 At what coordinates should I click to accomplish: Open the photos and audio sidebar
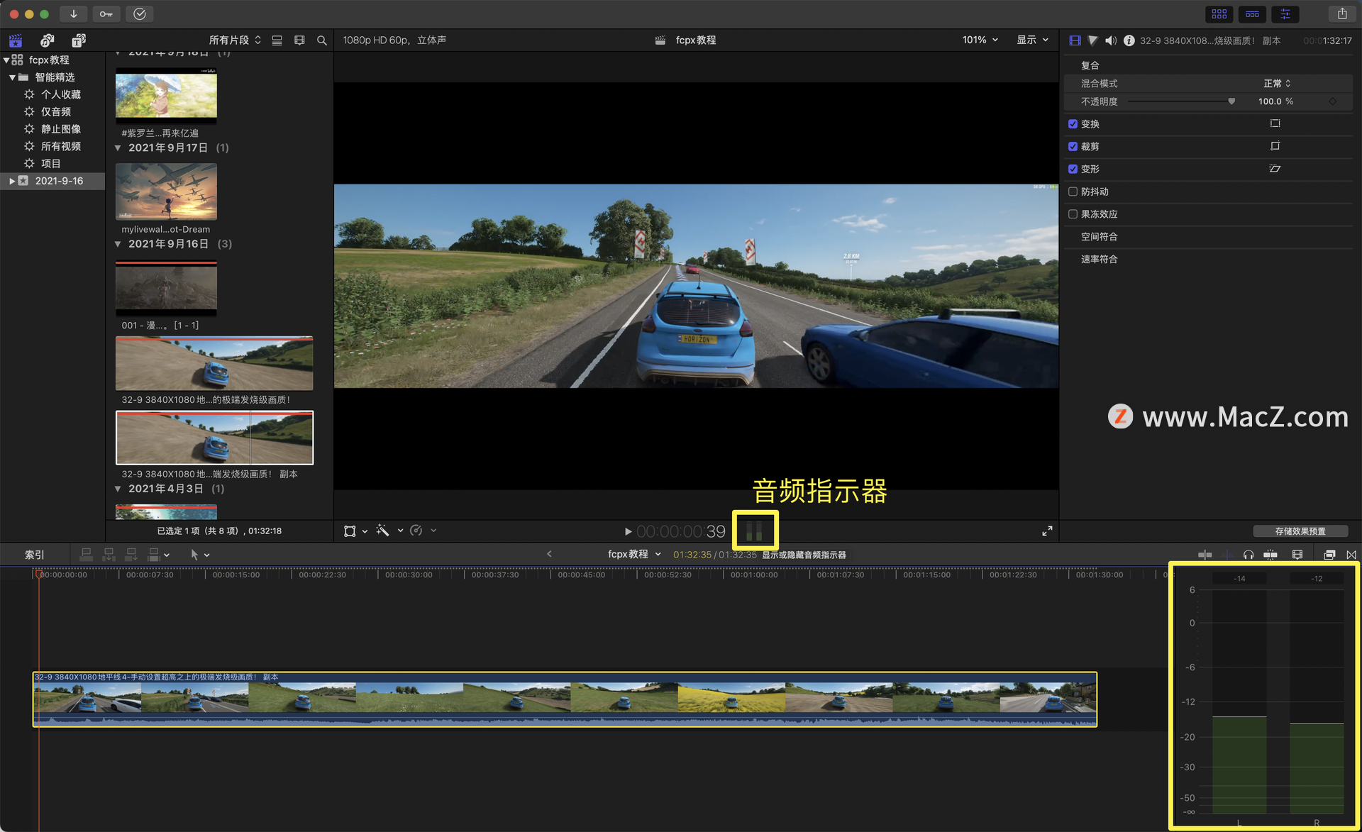point(48,40)
